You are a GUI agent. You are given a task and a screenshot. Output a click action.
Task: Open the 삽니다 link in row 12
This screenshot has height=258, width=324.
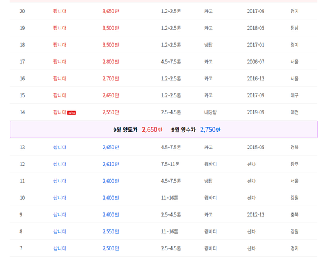click(60, 164)
